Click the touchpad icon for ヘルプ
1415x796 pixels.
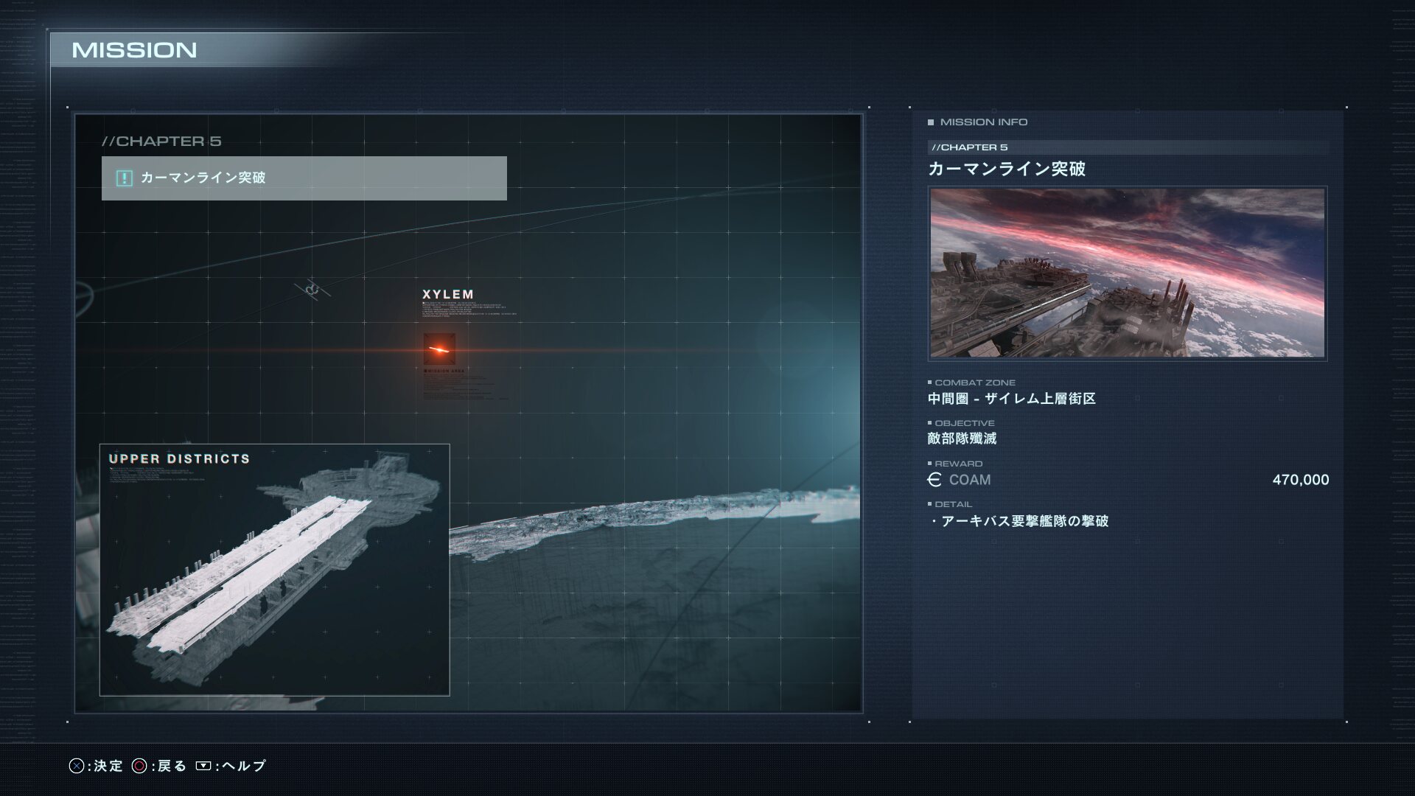click(203, 766)
